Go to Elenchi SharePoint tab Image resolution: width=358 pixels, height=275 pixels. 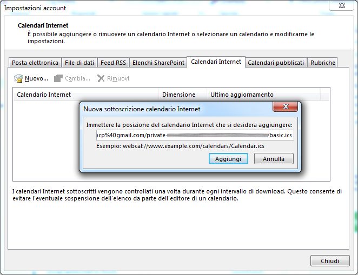click(x=158, y=63)
